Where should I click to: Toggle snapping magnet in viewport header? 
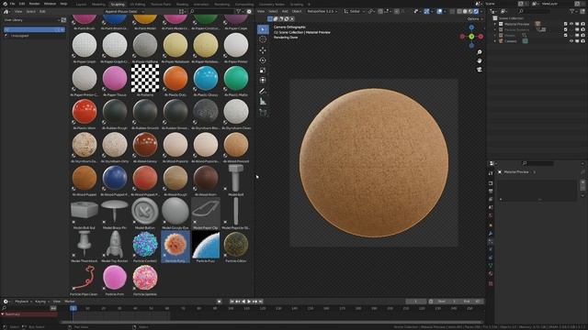379,11
